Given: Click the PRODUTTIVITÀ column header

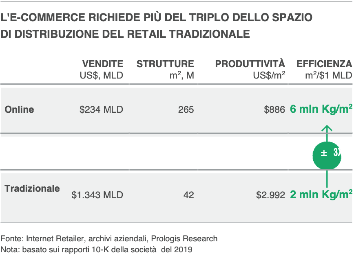Looking at the screenshot, I should coord(250,64).
